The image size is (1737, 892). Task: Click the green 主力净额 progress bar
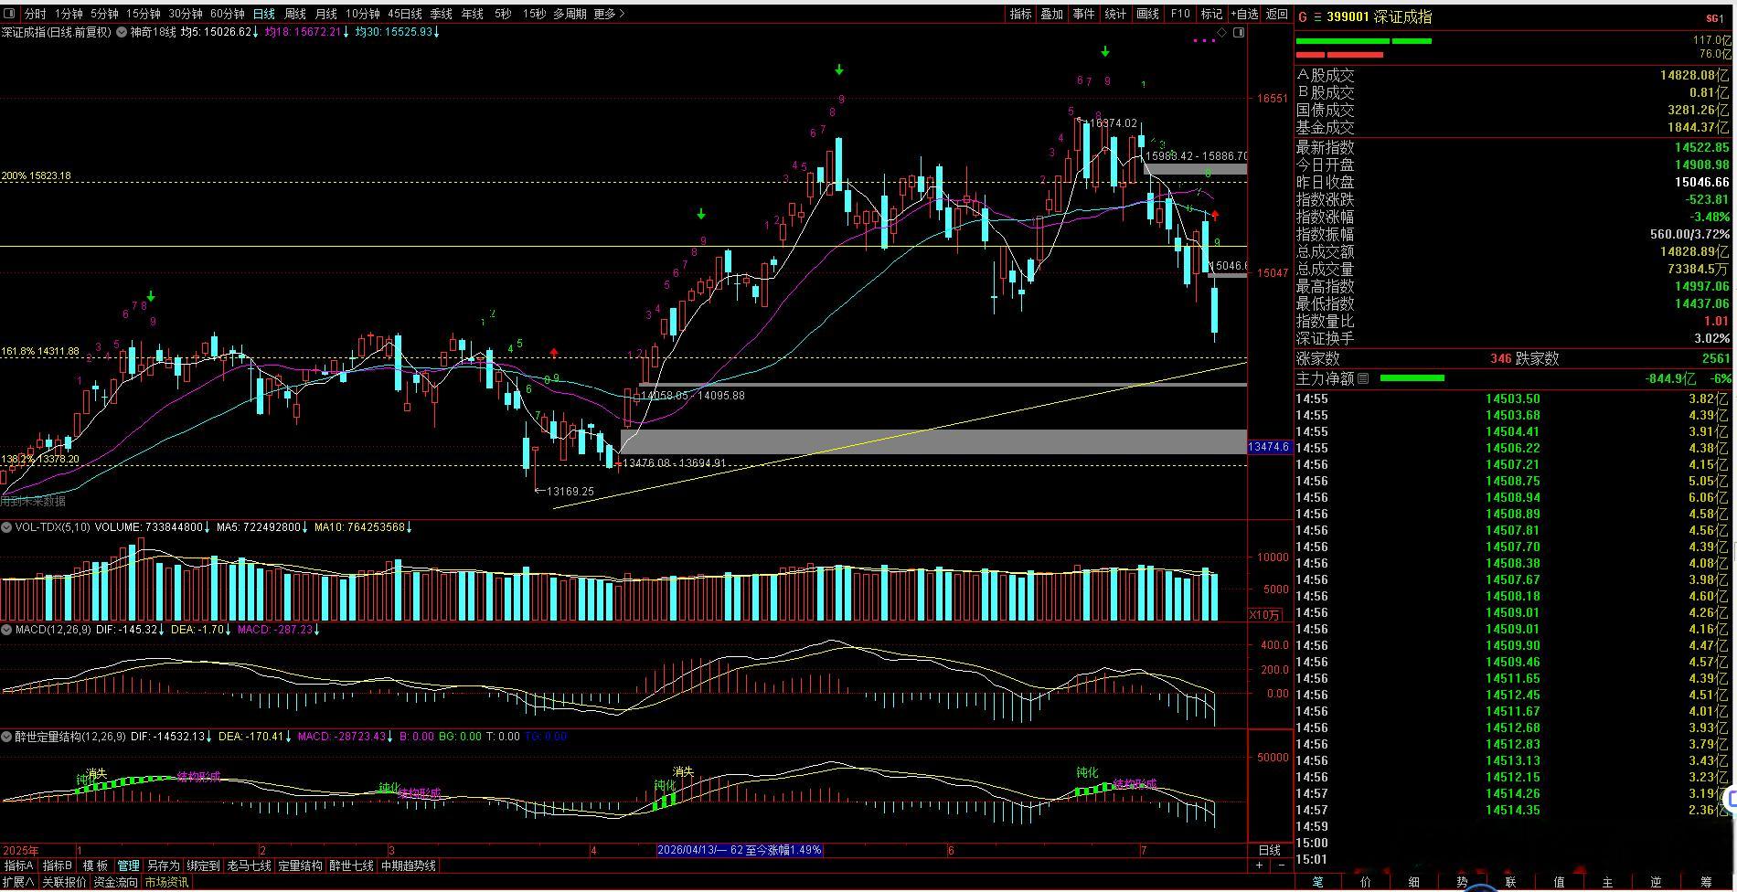pos(1412,377)
